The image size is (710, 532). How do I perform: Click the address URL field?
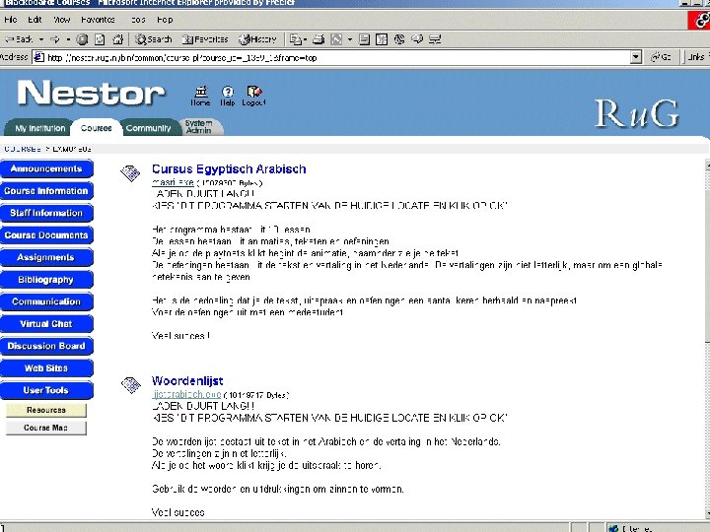click(332, 57)
